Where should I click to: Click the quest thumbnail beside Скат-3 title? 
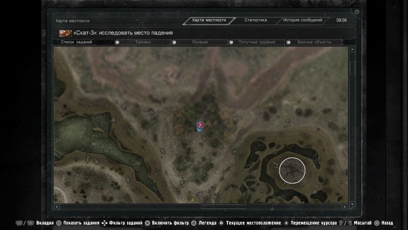pos(65,33)
